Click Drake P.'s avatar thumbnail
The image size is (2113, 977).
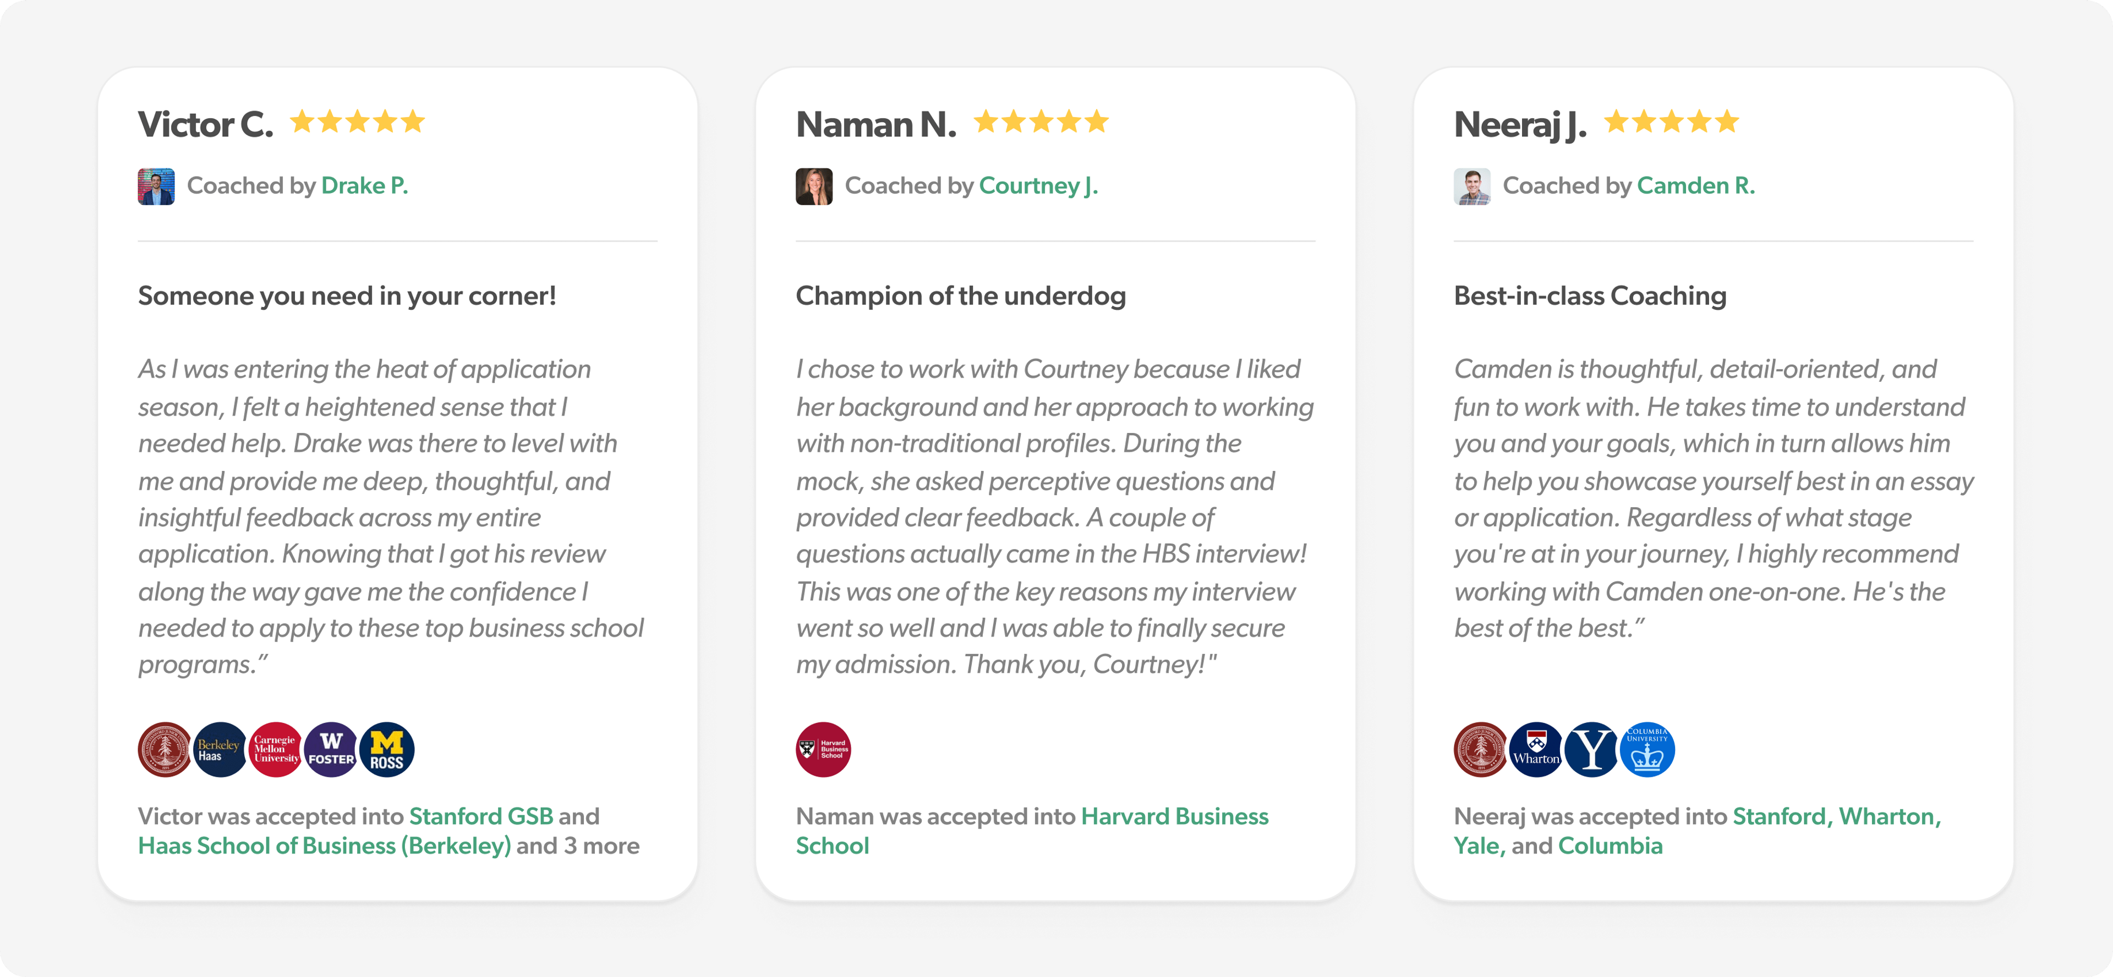click(x=156, y=186)
